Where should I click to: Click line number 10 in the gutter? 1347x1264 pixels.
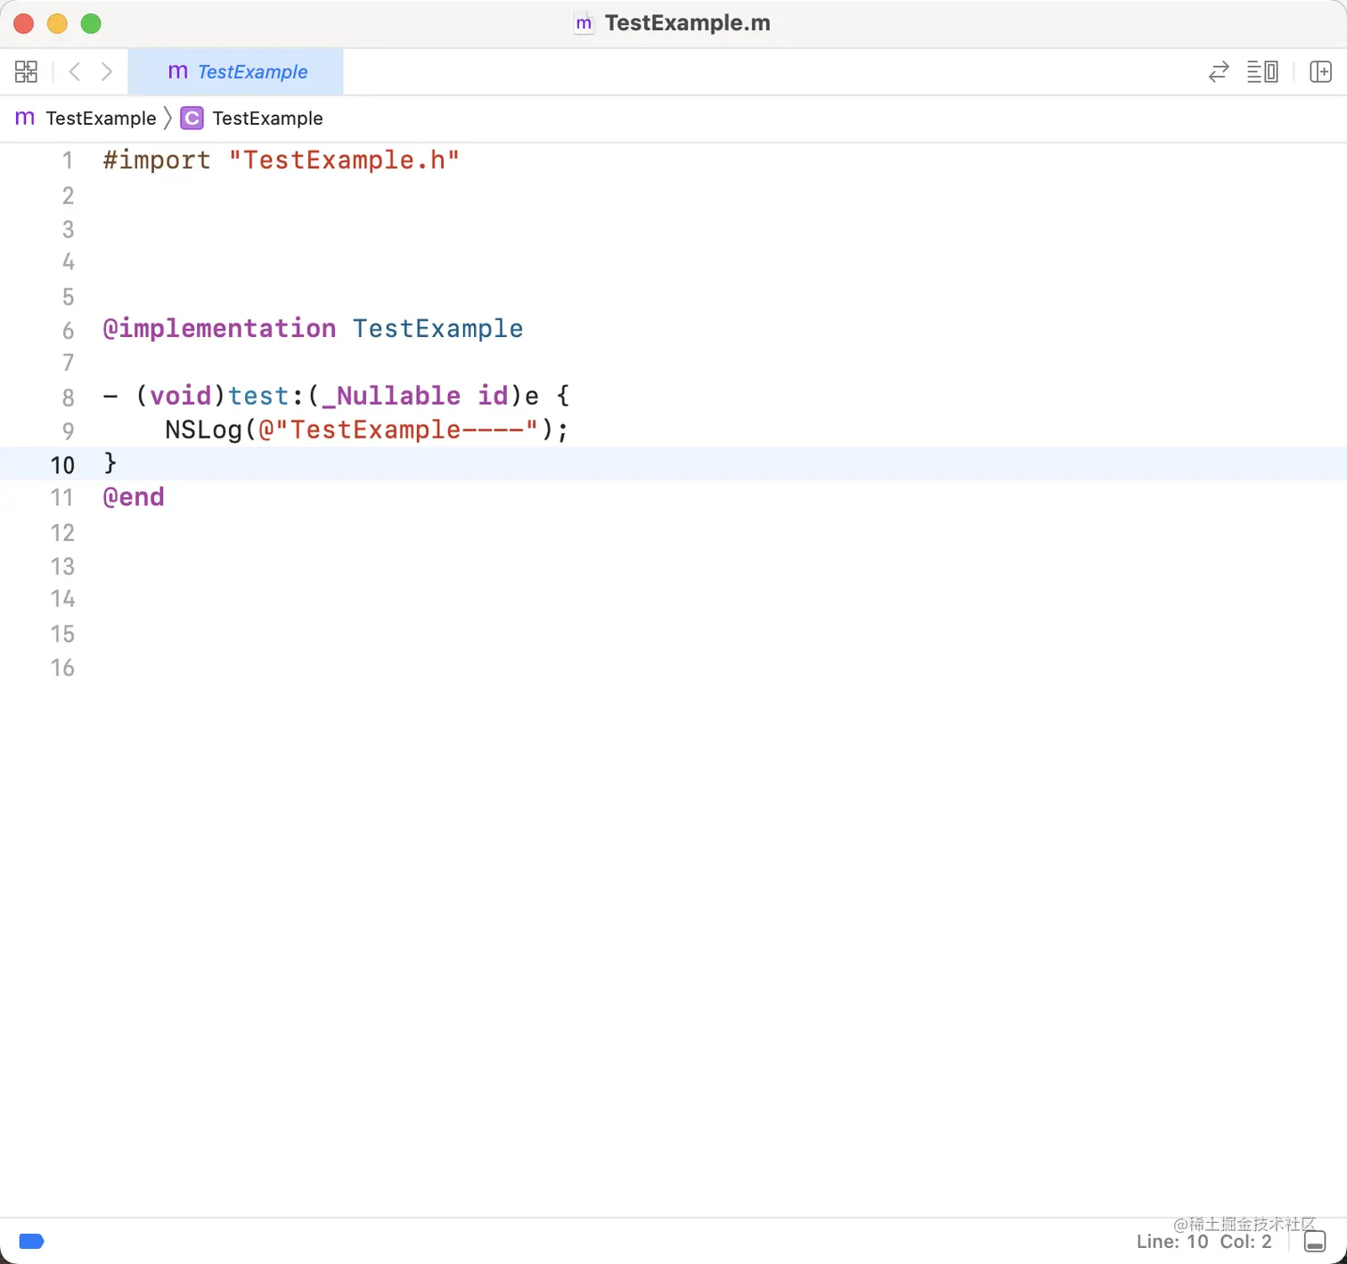62,465
